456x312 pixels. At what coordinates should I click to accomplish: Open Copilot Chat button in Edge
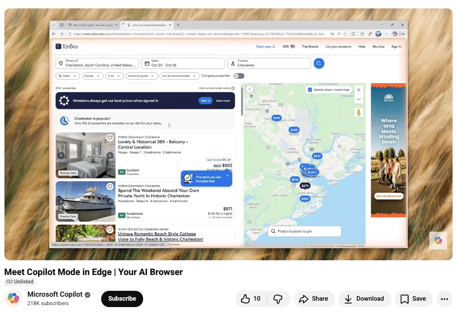(x=399, y=34)
